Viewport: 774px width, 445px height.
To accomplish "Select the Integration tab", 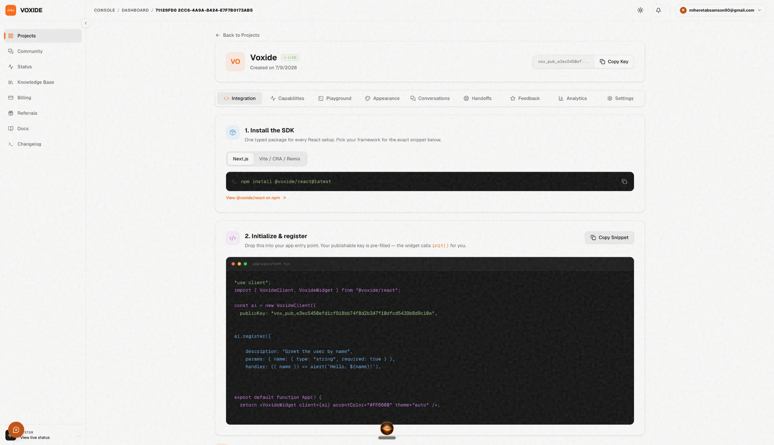I will click(x=239, y=98).
